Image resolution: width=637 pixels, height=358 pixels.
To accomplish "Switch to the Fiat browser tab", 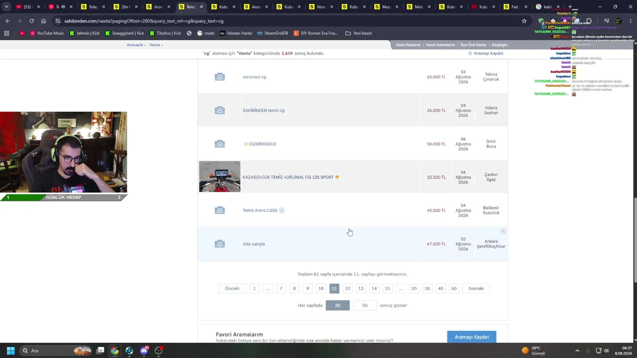I will [x=516, y=7].
